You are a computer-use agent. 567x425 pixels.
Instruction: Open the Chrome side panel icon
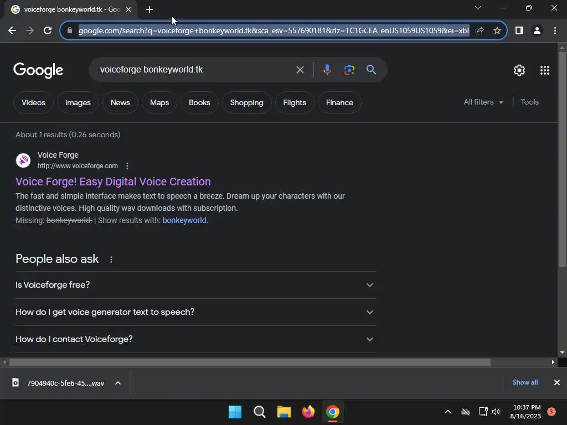[x=519, y=31]
